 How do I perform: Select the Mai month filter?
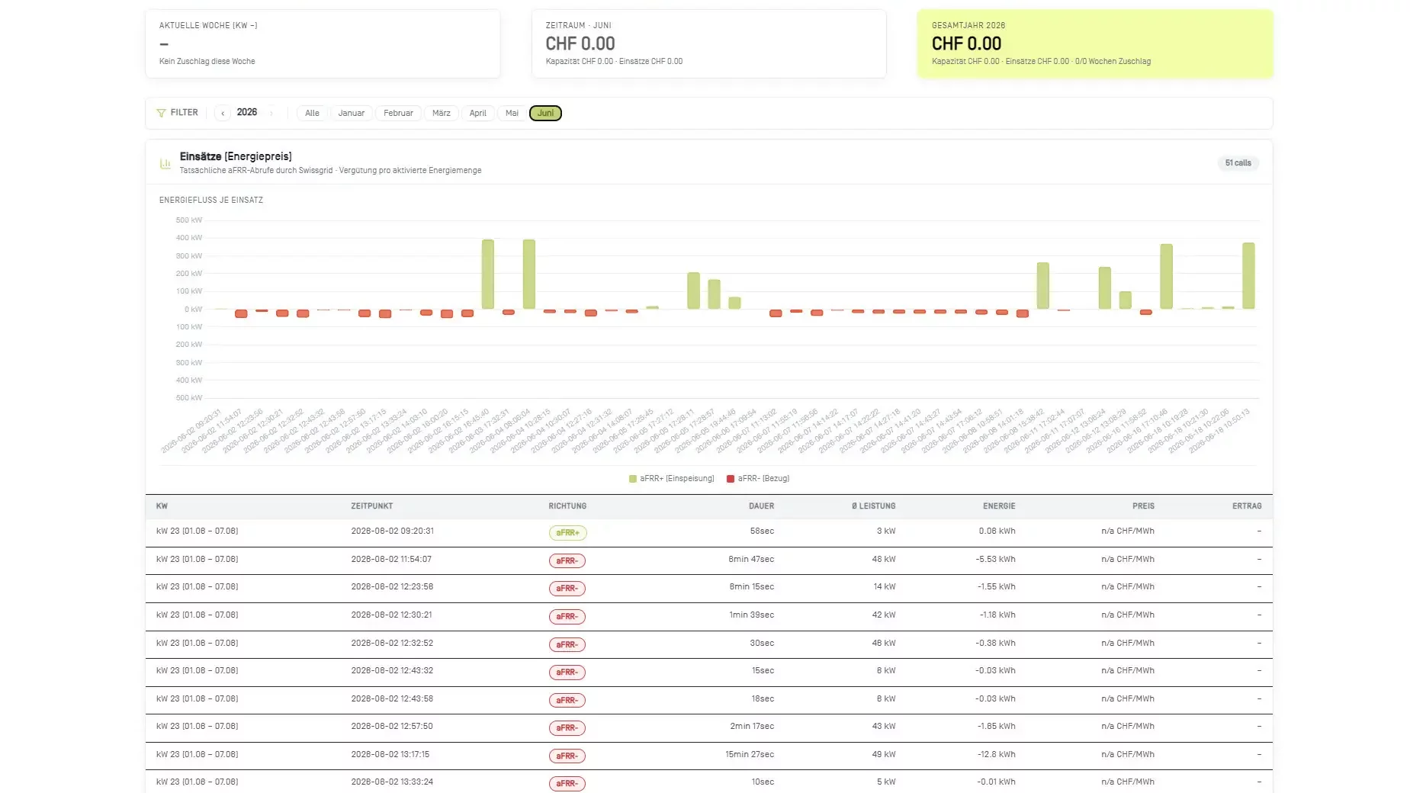(512, 113)
